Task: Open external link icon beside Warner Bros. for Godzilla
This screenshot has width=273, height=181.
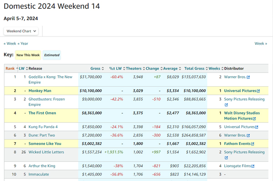Action: (248, 77)
